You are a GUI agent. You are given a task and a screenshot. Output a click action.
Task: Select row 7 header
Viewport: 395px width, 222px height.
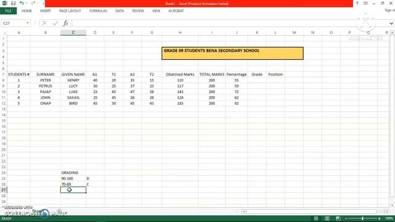point(3,75)
